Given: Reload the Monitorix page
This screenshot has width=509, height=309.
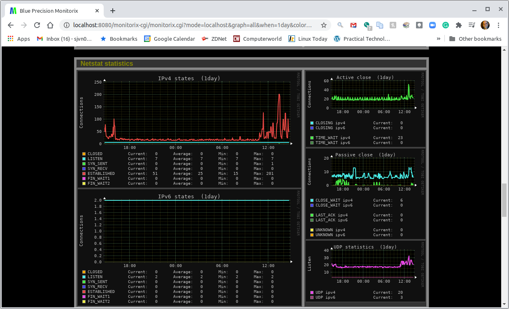Looking at the screenshot, I should pos(37,25).
